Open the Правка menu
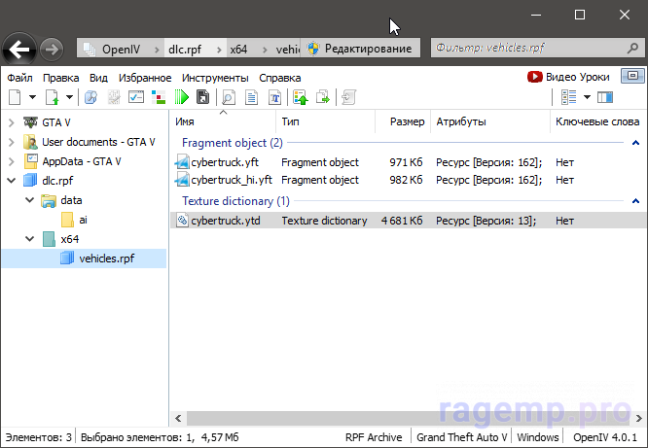The image size is (648, 448). 60,78
